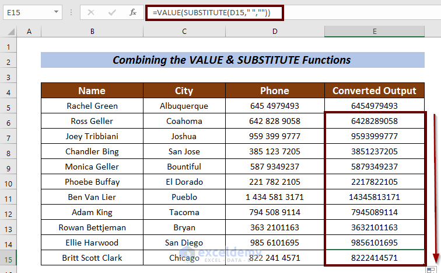Select row 15 header
The image size is (441, 273).
[x=9, y=258]
